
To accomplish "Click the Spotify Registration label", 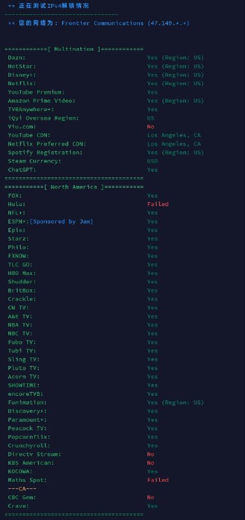I will click(45, 153).
